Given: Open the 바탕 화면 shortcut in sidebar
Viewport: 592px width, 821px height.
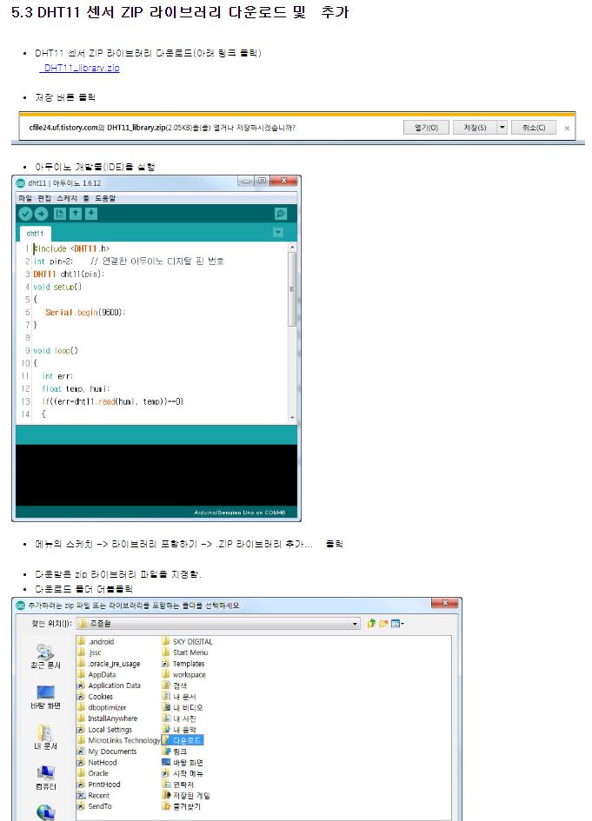Looking at the screenshot, I should click(45, 698).
